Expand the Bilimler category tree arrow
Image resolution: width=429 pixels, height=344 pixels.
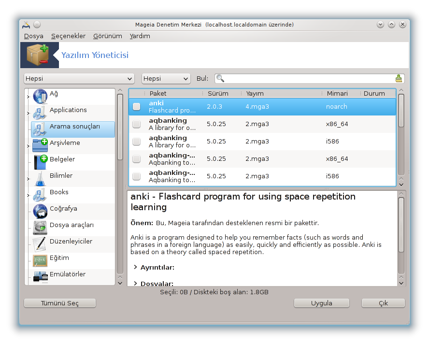28,179
